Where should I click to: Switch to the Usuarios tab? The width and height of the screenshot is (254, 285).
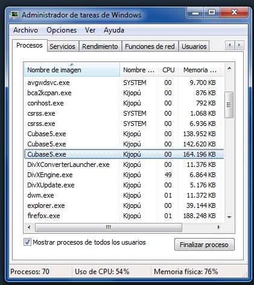[x=194, y=46]
